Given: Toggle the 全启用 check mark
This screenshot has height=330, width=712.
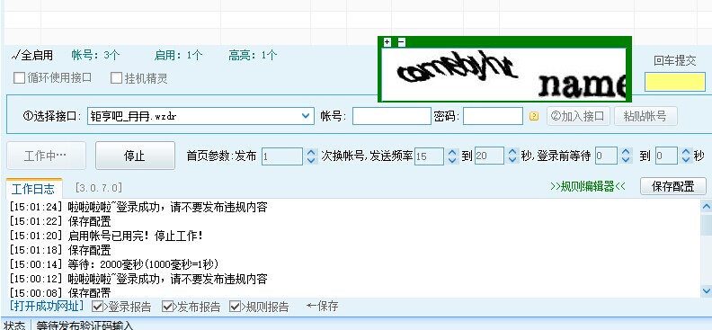Looking at the screenshot, I should click(32, 56).
